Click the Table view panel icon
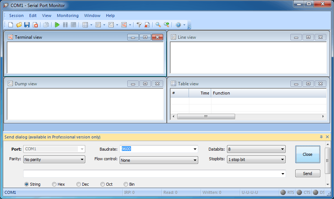Image resolution: width=334 pixels, height=199 pixels. point(173,83)
